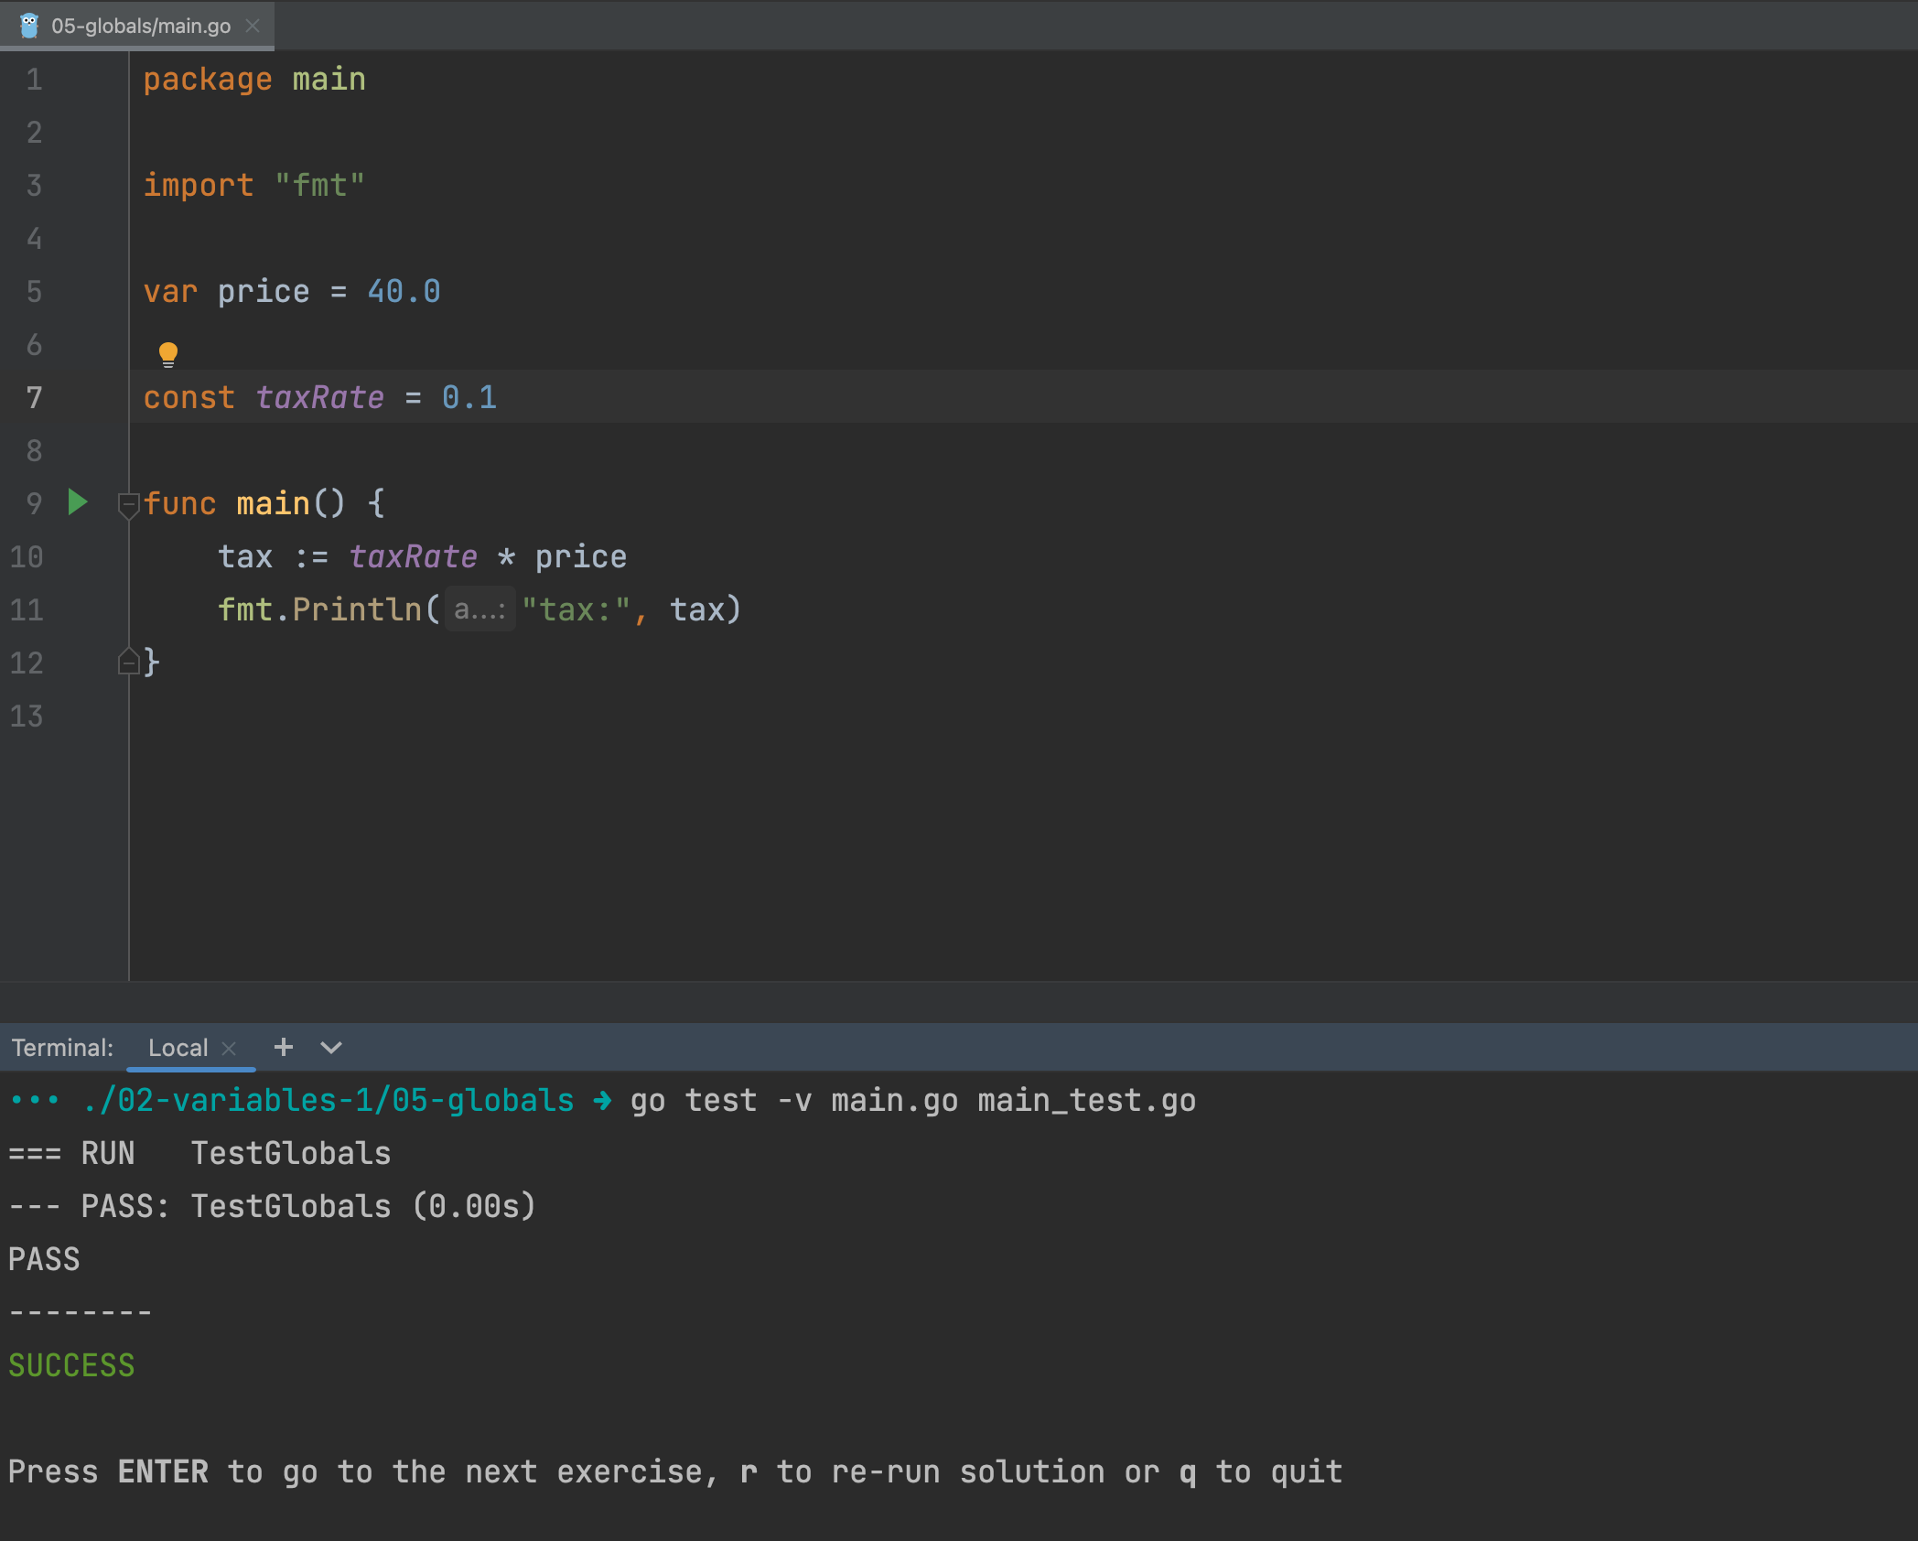Image resolution: width=1918 pixels, height=1541 pixels.
Task: Click the '=== RUN TestGlobals' terminal line
Action: pyautogui.click(x=199, y=1153)
